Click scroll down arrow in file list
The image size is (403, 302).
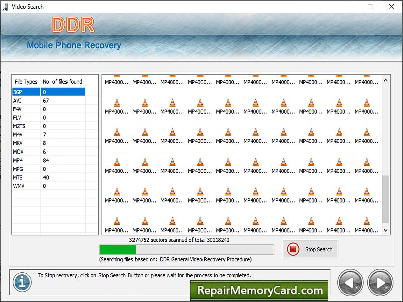[x=386, y=230]
